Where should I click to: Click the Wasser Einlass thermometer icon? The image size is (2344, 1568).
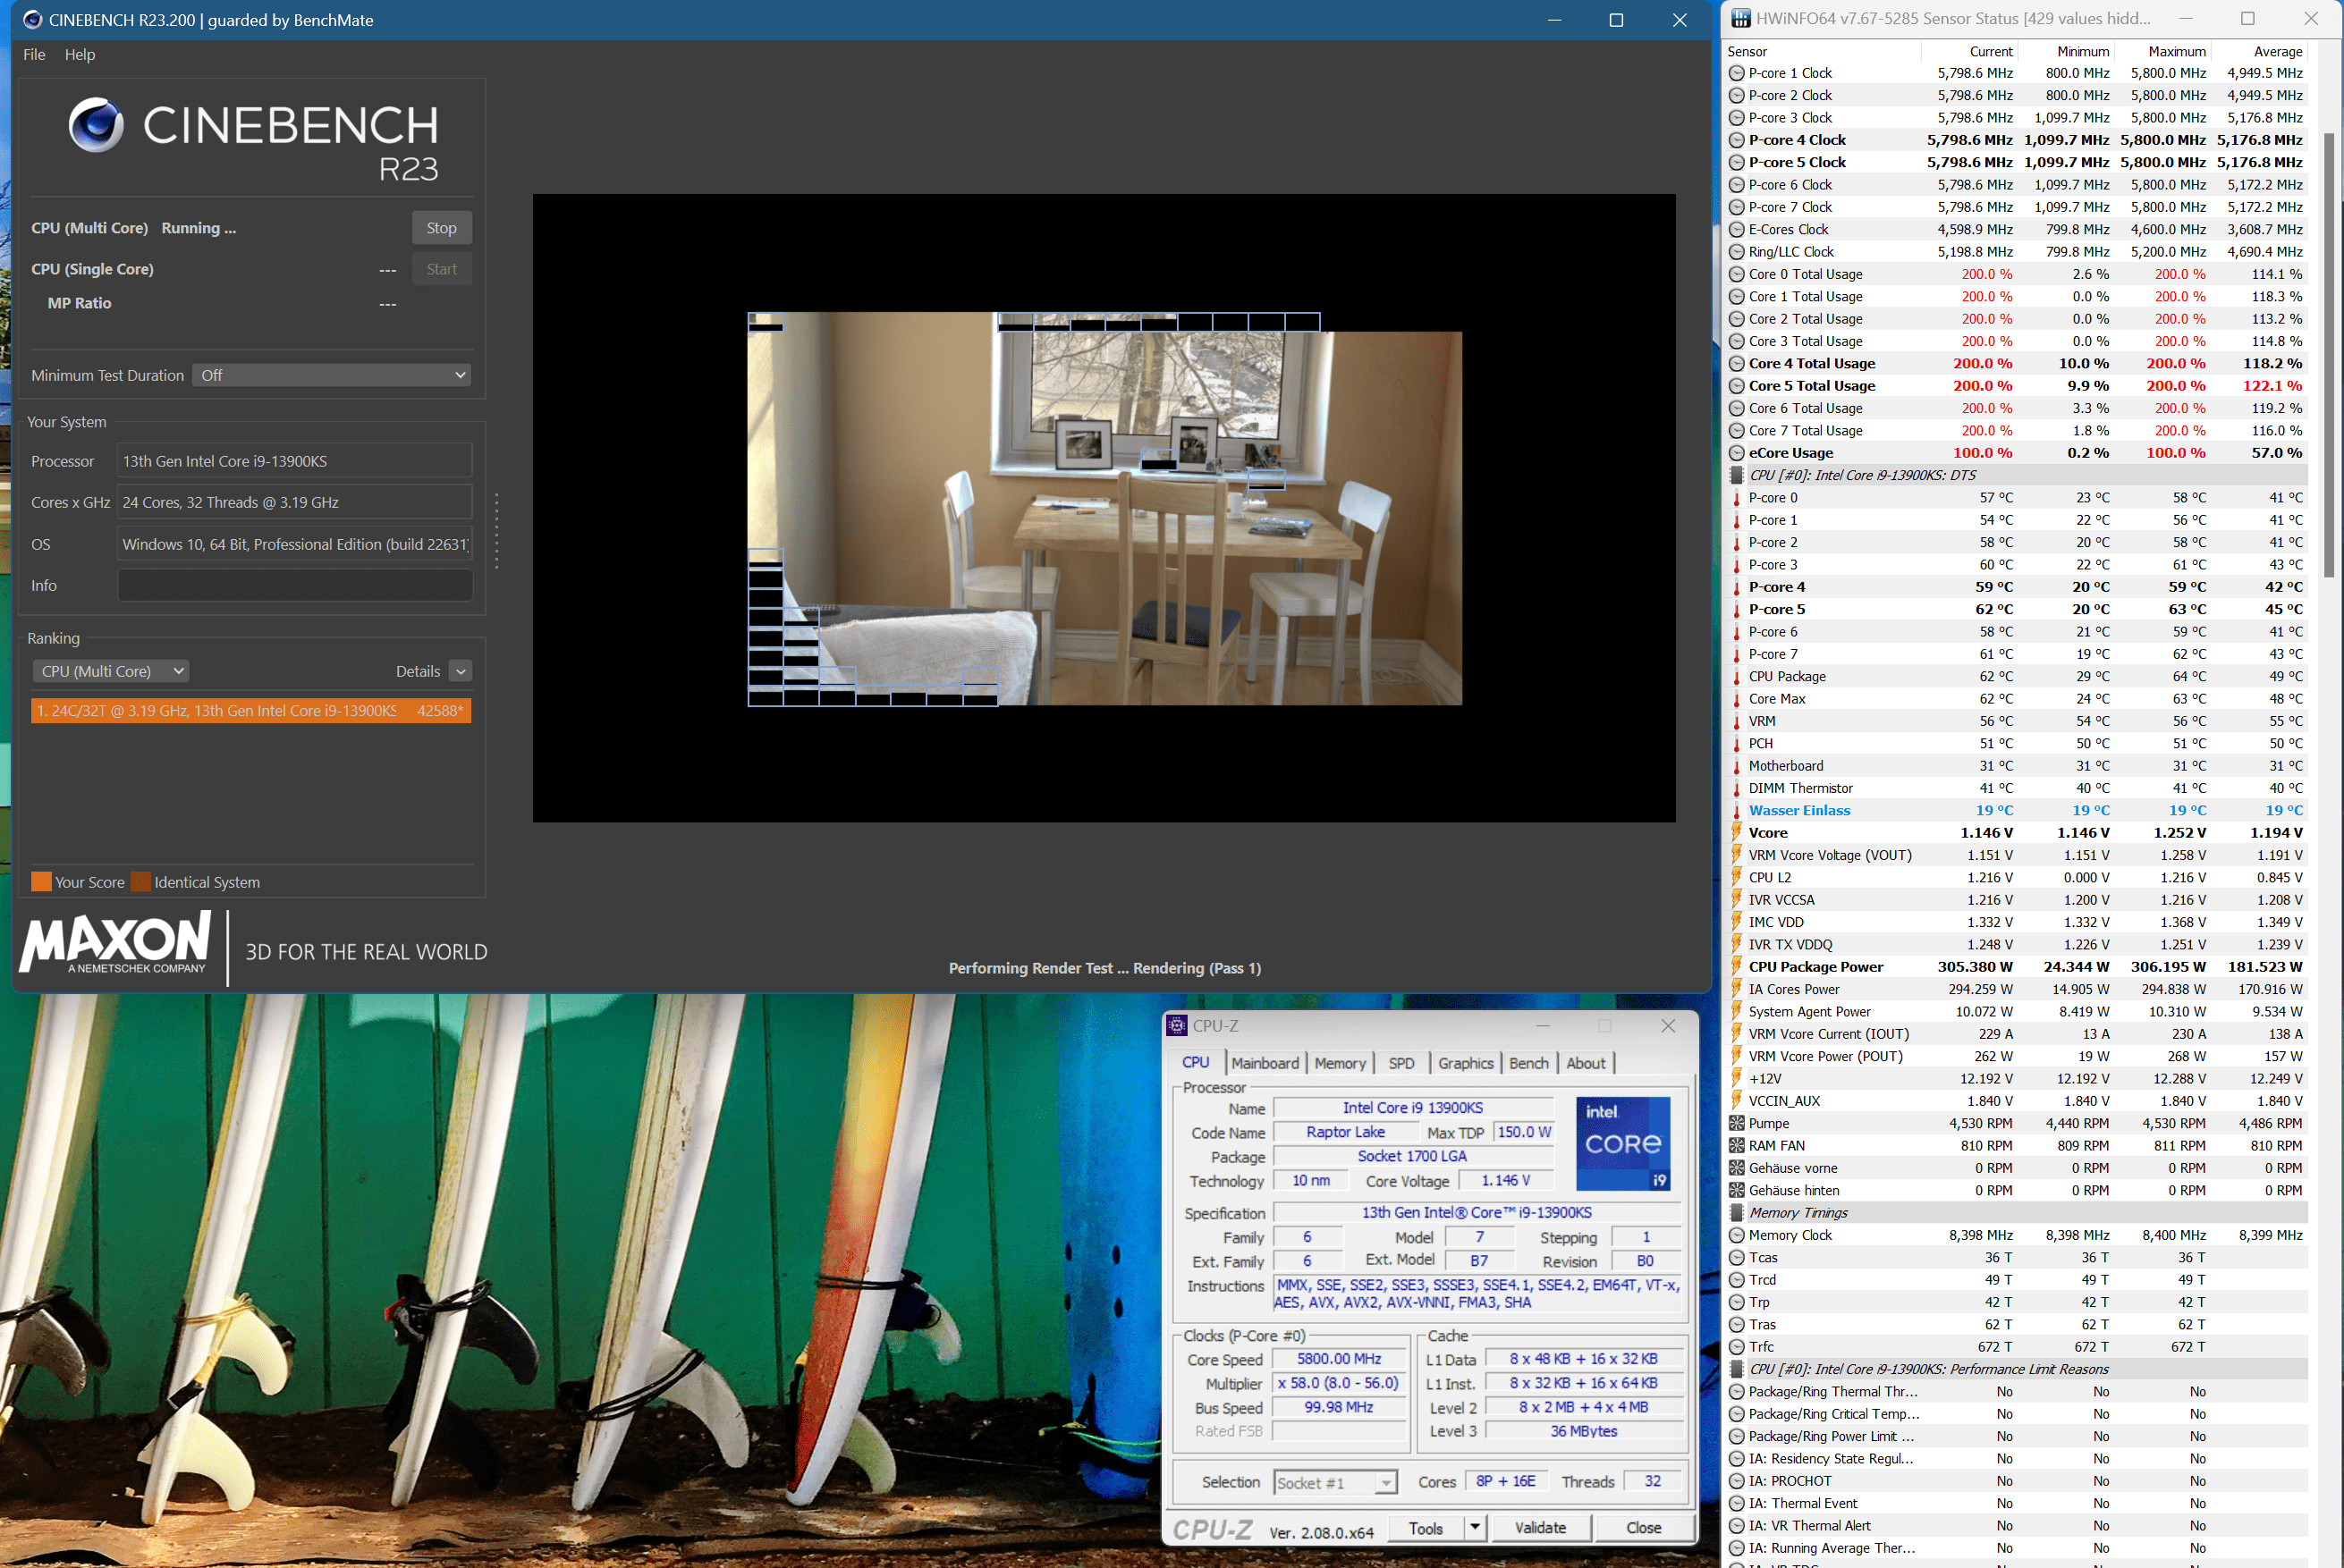(1737, 811)
